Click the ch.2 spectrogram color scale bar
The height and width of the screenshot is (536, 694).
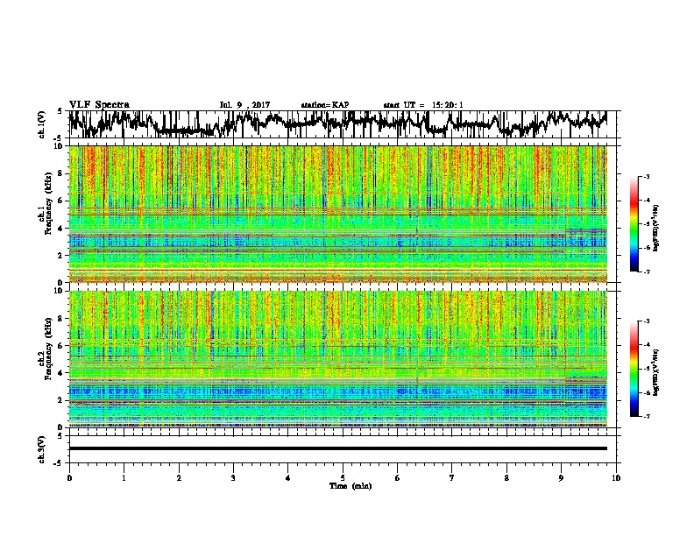point(634,369)
